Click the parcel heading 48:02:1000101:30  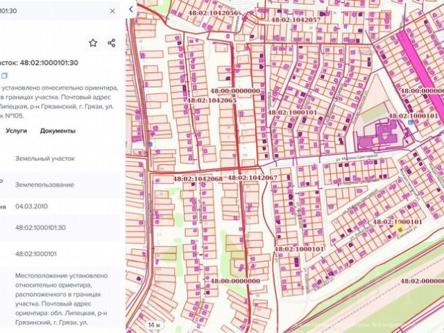[49, 62]
